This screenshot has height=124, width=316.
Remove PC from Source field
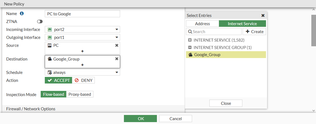pos(117,45)
